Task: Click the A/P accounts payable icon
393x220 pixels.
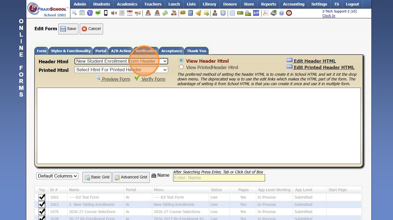Action: tap(256, 13)
